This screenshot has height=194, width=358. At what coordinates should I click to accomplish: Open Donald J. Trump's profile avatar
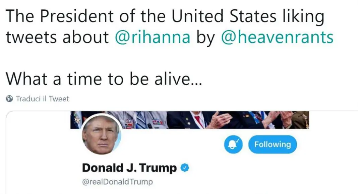coord(102,135)
